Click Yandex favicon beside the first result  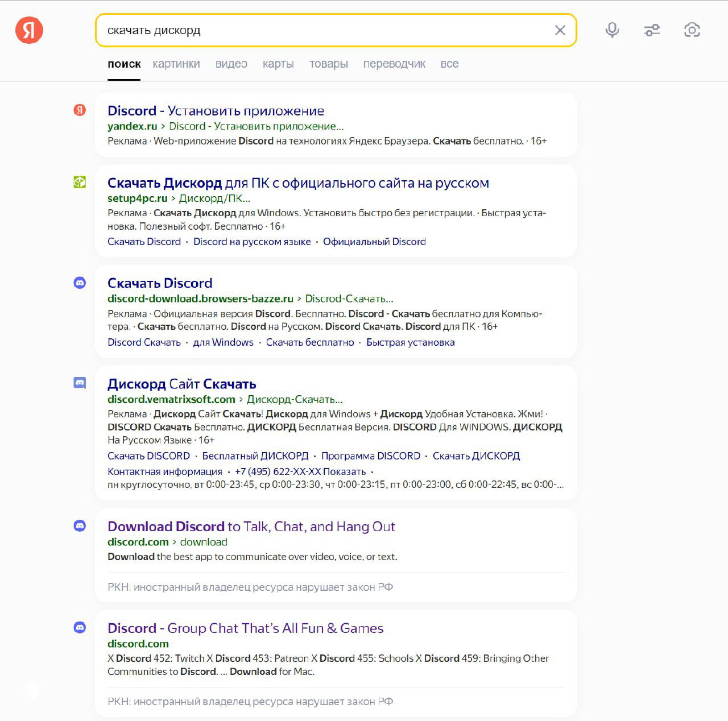(80, 110)
